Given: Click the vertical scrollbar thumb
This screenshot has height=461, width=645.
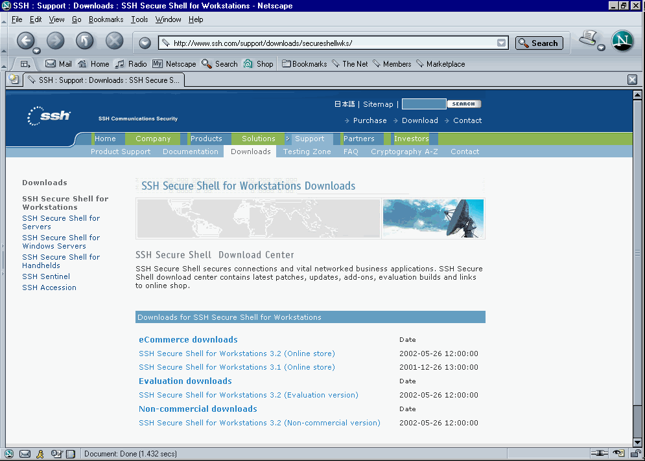Looking at the screenshot, I should click(x=637, y=253).
